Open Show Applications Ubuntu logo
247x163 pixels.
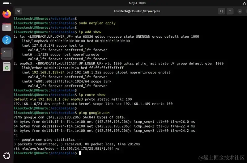coord(6,156)
